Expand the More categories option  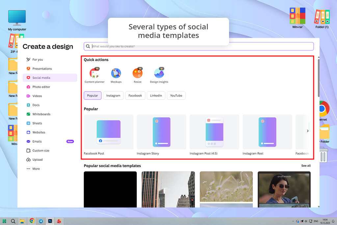tap(50, 169)
